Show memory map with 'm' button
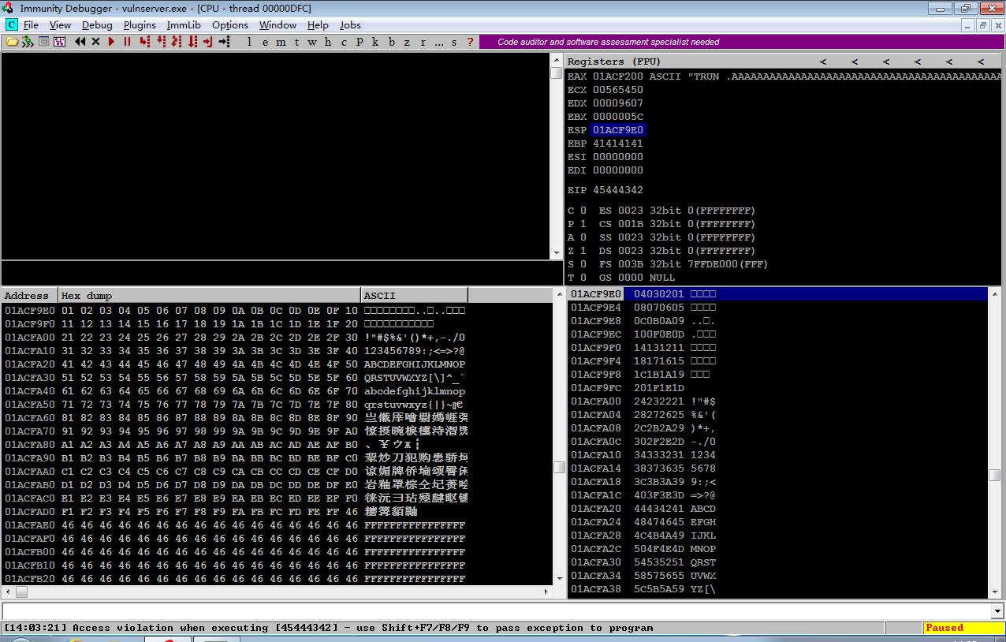Image resolution: width=1006 pixels, height=642 pixels. (281, 42)
